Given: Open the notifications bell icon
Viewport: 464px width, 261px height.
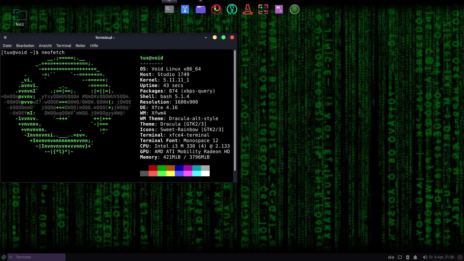Looking at the screenshot, I should point(415,257).
